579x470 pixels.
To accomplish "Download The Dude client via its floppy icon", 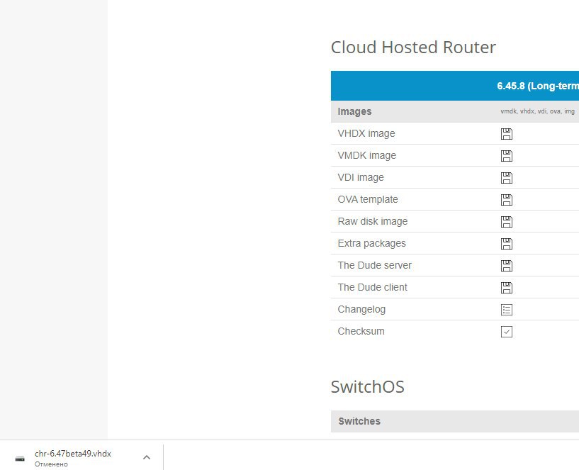I will (x=506, y=288).
